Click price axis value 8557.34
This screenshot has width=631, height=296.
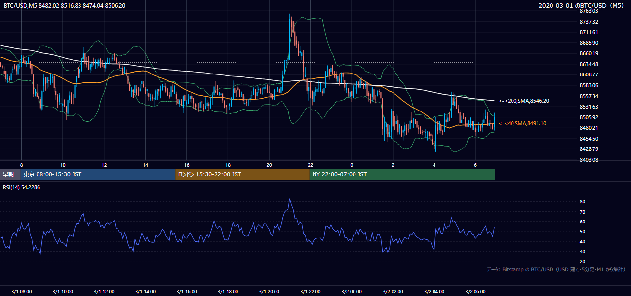pos(589,96)
